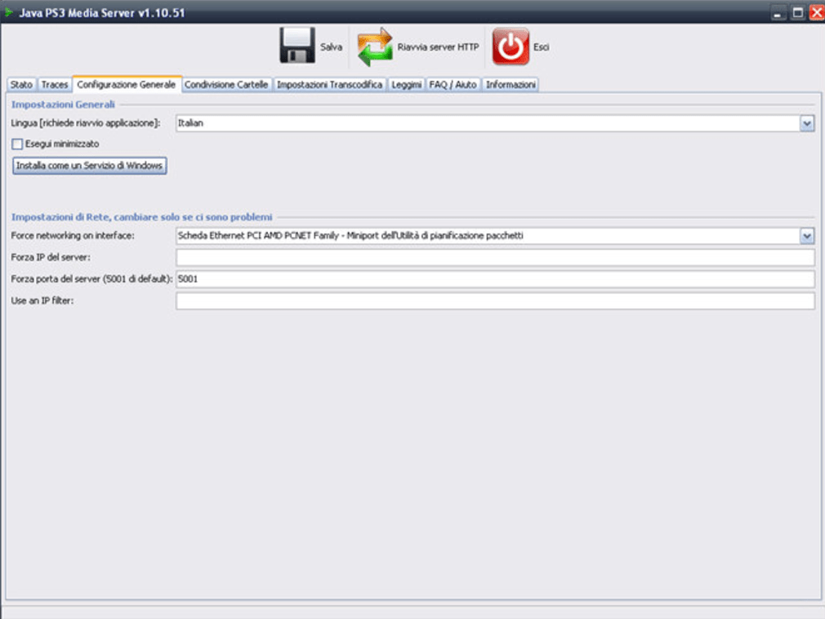This screenshot has height=619, width=825.
Task: Click the green app icon in title bar
Action: [10, 11]
